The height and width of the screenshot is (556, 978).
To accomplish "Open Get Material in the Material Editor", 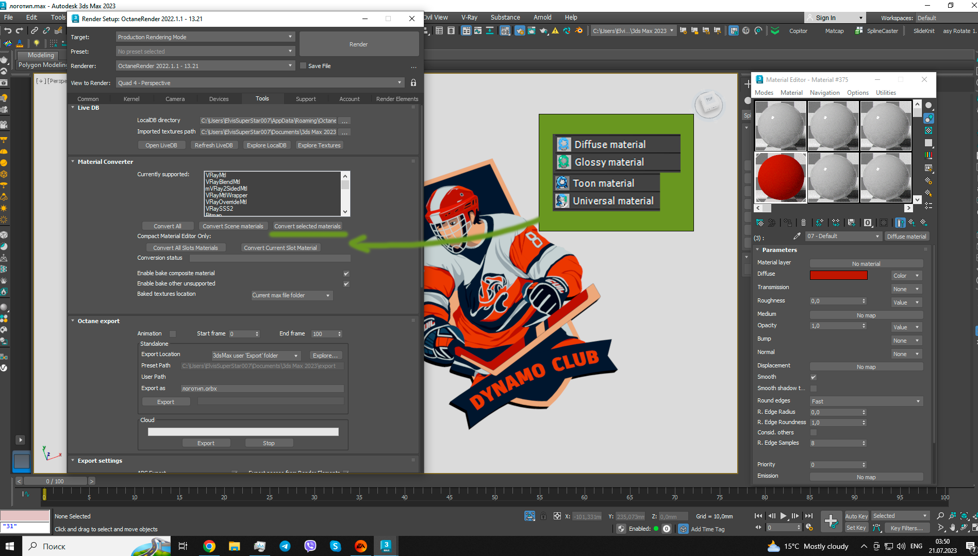I will point(760,223).
